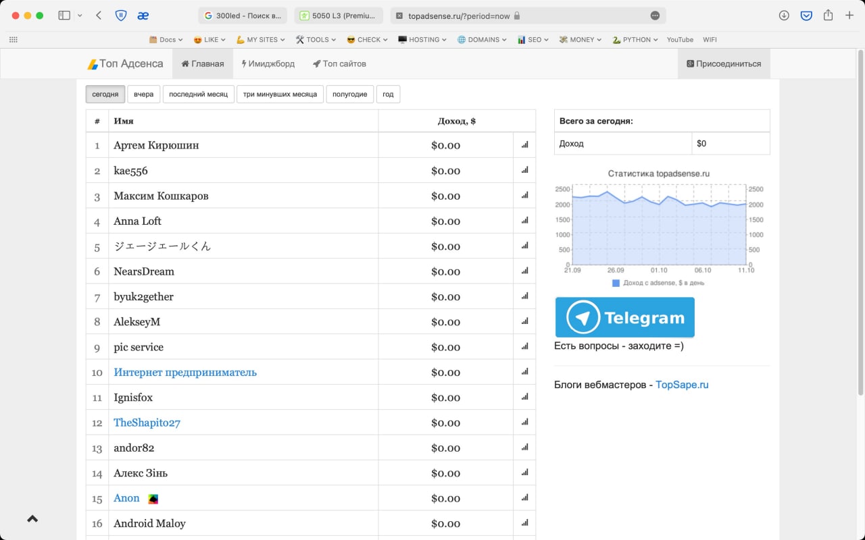Viewport: 865px width, 540px height.
Task: Select the "последний месяц" period filter
Action: coord(198,94)
